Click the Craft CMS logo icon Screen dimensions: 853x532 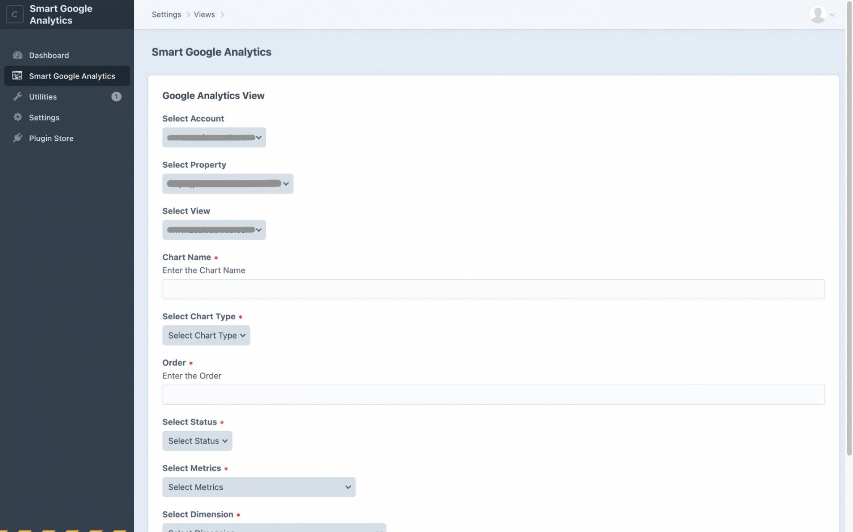pos(15,15)
